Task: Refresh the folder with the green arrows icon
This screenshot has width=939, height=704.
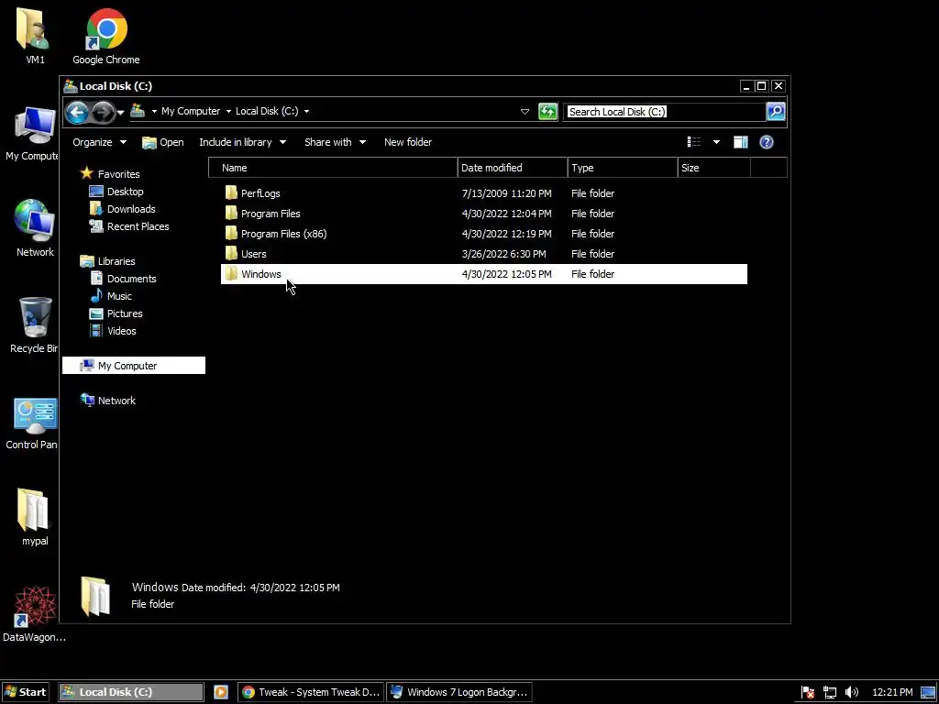Action: click(548, 111)
